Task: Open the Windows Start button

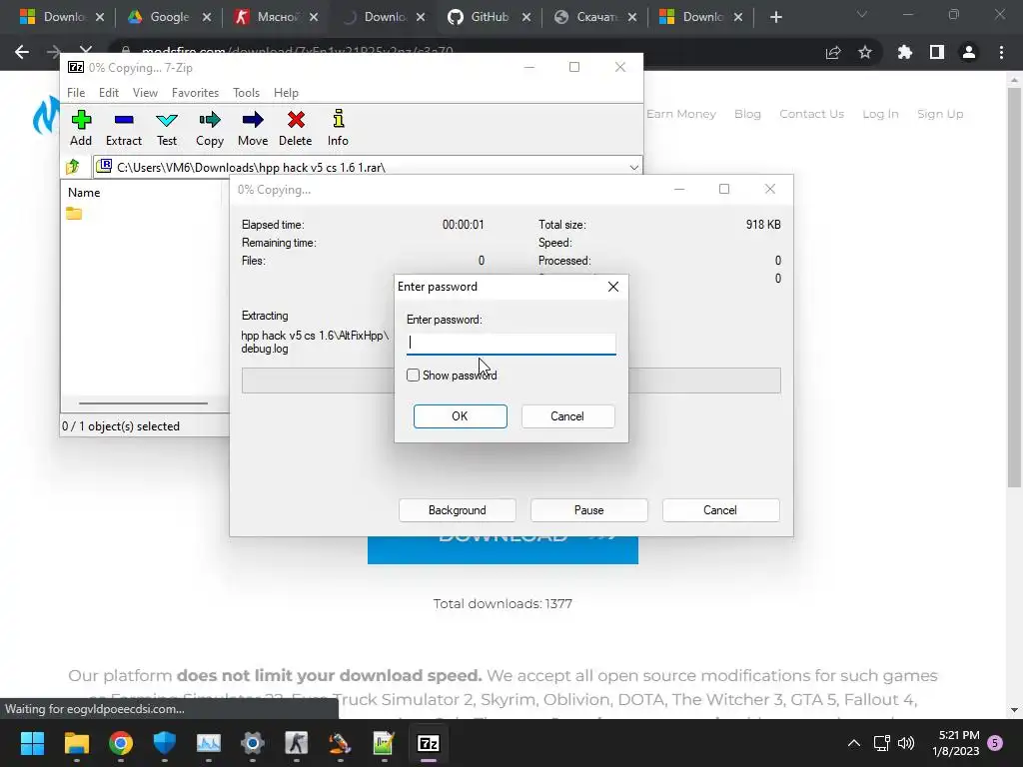Action: pyautogui.click(x=32, y=743)
